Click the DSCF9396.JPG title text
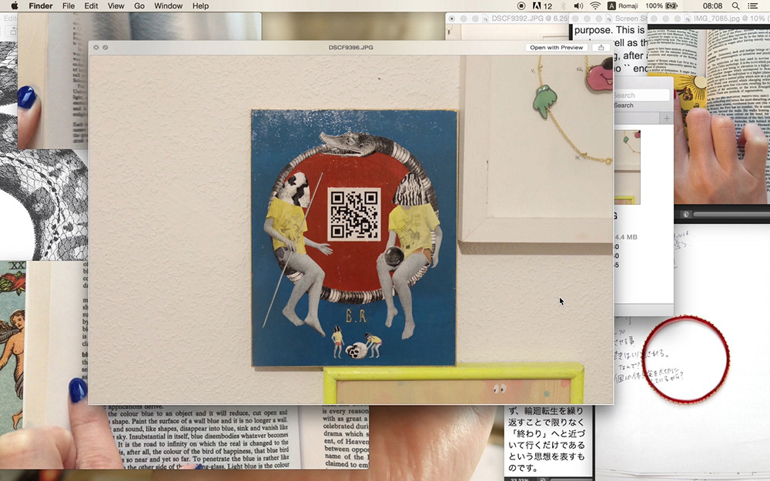Image resolution: width=770 pixels, height=481 pixels. click(350, 48)
